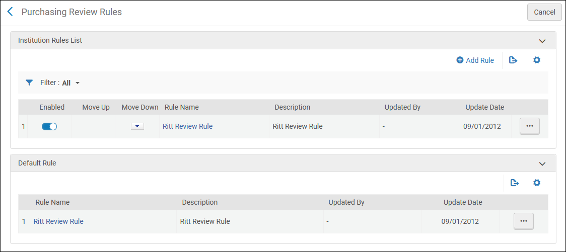Click the plus icon for Add Rule
The image size is (566, 252).
(460, 60)
